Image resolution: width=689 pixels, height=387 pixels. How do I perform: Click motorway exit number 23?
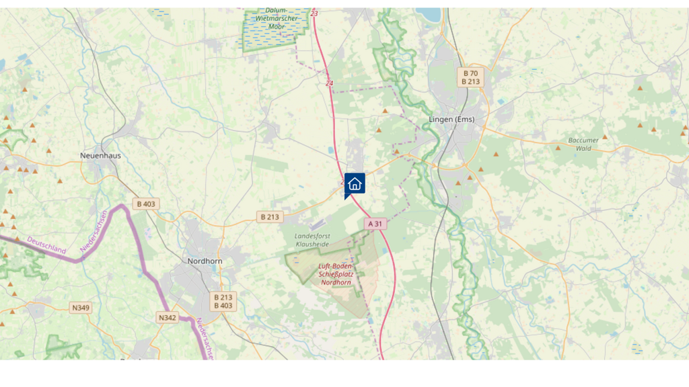pyautogui.click(x=314, y=13)
